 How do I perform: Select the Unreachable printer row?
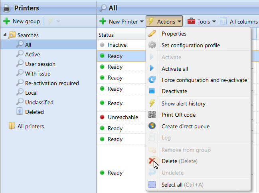pos(123,117)
